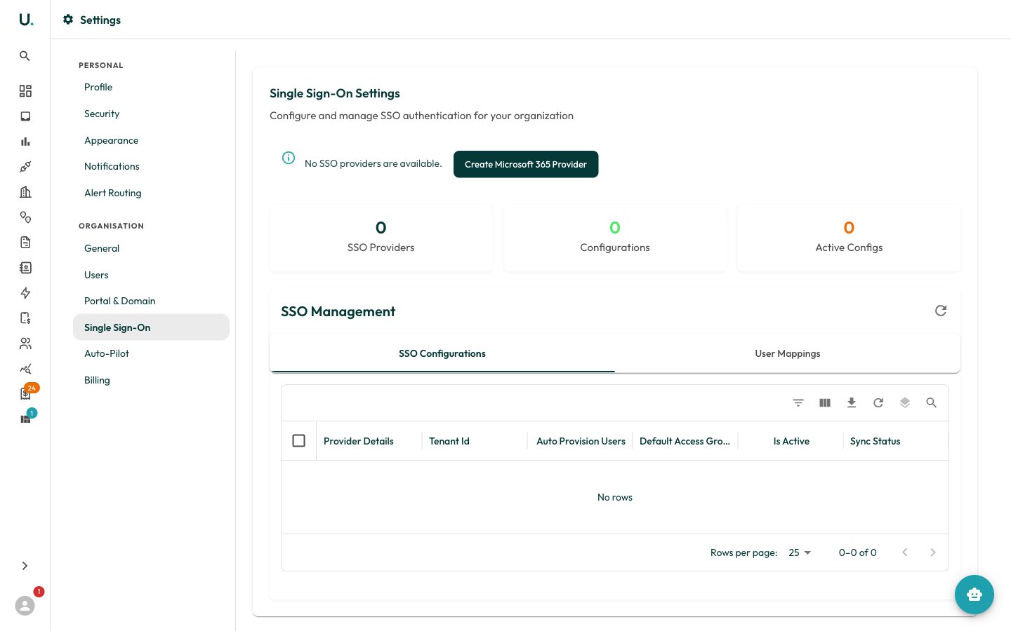Viewport: 1011px width, 631px height.
Task: Click the '0-0 of 0' pagination text
Action: point(857,553)
